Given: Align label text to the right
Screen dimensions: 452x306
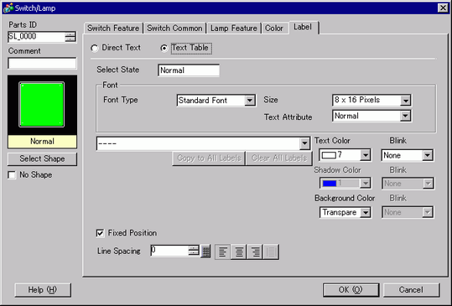Looking at the screenshot, I should (255, 252).
